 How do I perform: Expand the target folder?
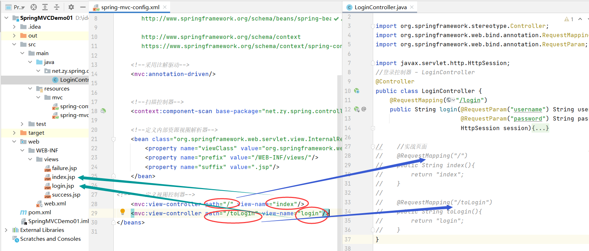click(x=14, y=133)
